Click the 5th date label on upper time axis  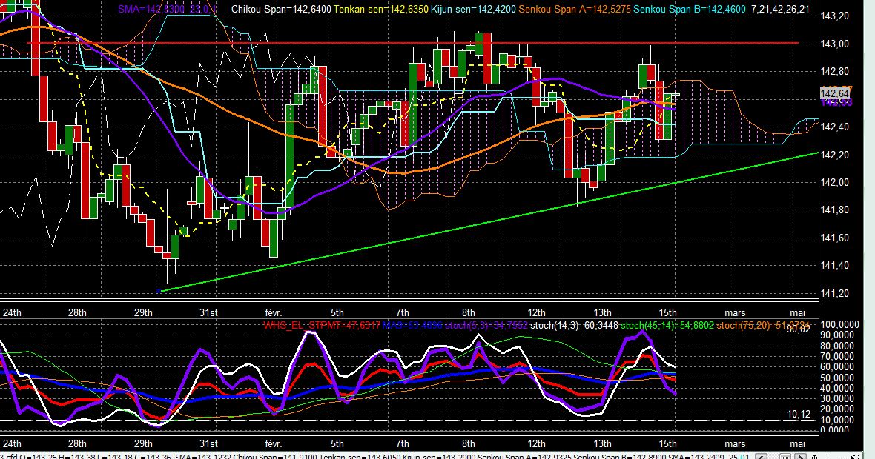337,312
